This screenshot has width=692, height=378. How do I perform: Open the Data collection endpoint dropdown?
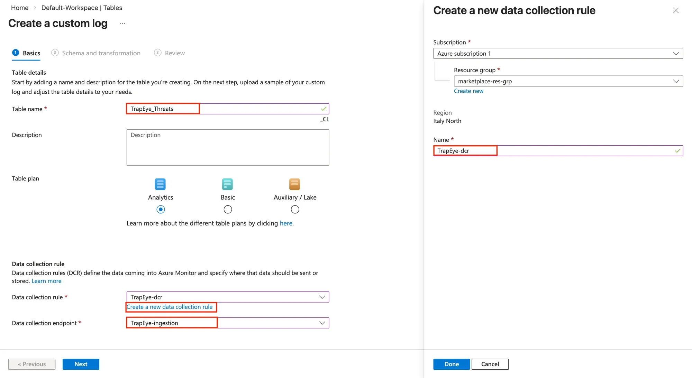[228, 323]
